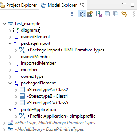Close the Model Explorer tab

[x=82, y=5]
